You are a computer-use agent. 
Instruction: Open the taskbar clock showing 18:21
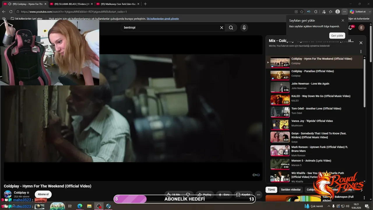coord(356,206)
